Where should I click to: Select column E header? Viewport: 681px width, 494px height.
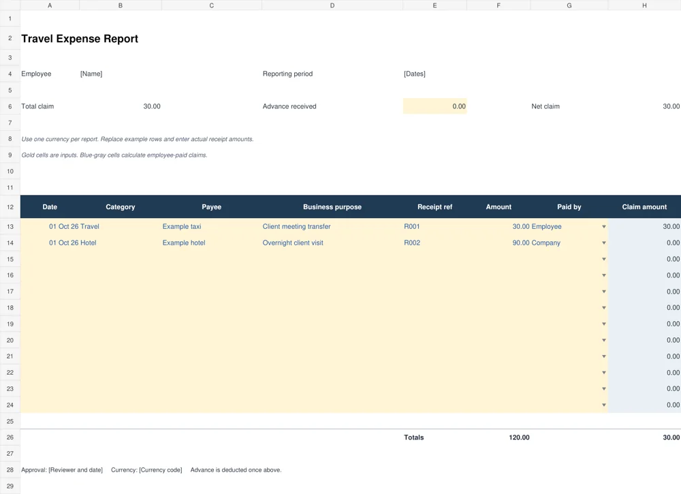click(x=434, y=5)
